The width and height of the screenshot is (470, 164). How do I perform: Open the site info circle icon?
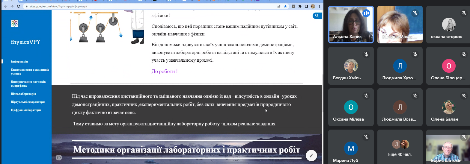tap(59, 157)
